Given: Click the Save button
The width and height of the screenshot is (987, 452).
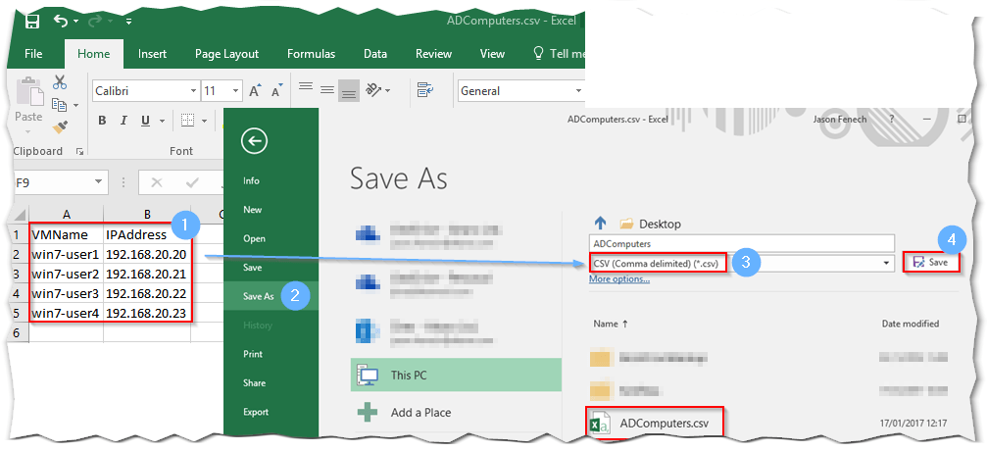Looking at the screenshot, I should click(x=931, y=263).
